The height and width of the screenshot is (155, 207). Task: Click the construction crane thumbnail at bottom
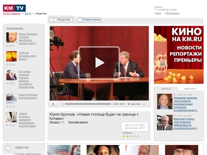coord(64,150)
